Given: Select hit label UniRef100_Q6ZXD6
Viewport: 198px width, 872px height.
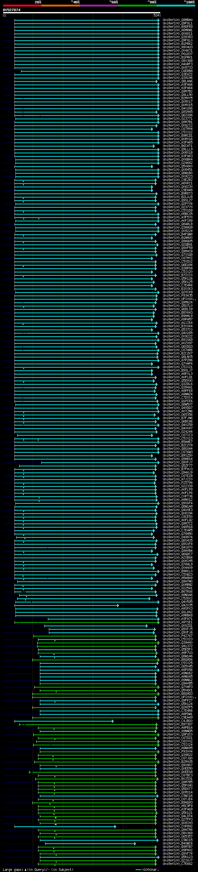Looking at the screenshot, I should (177, 115).
